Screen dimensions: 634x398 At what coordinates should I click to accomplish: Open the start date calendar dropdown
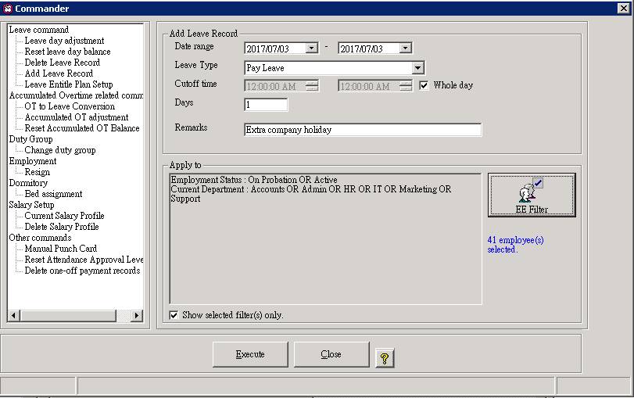click(311, 48)
